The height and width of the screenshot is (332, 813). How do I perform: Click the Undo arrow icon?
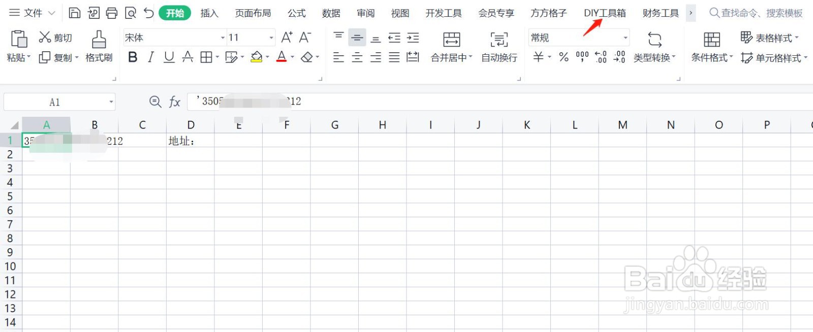click(148, 13)
